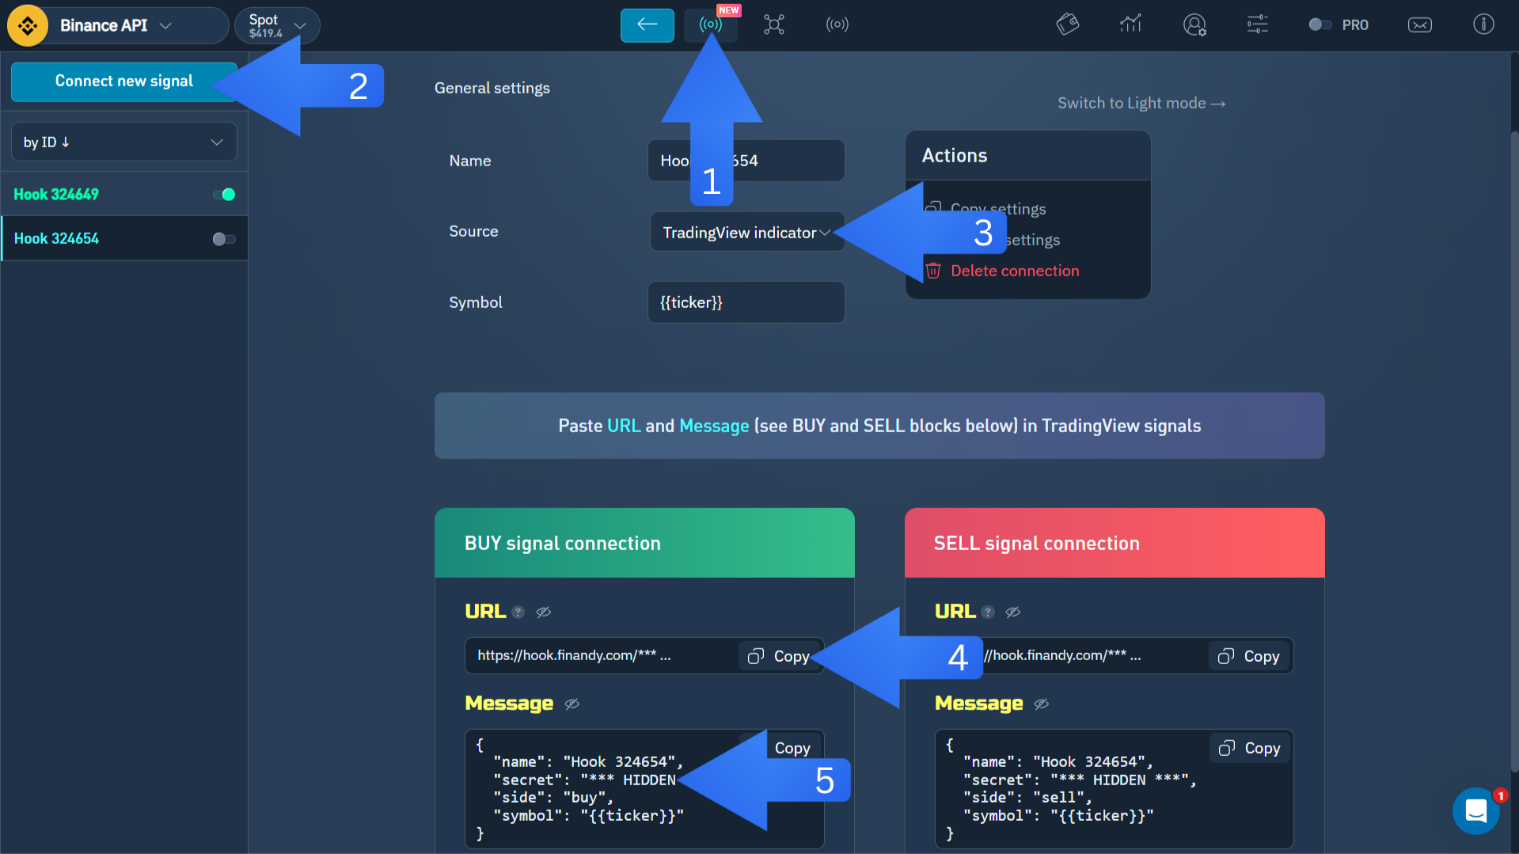Viewport: 1519px width, 854px height.
Task: Click the "Actions" panel title
Action: [x=955, y=155]
